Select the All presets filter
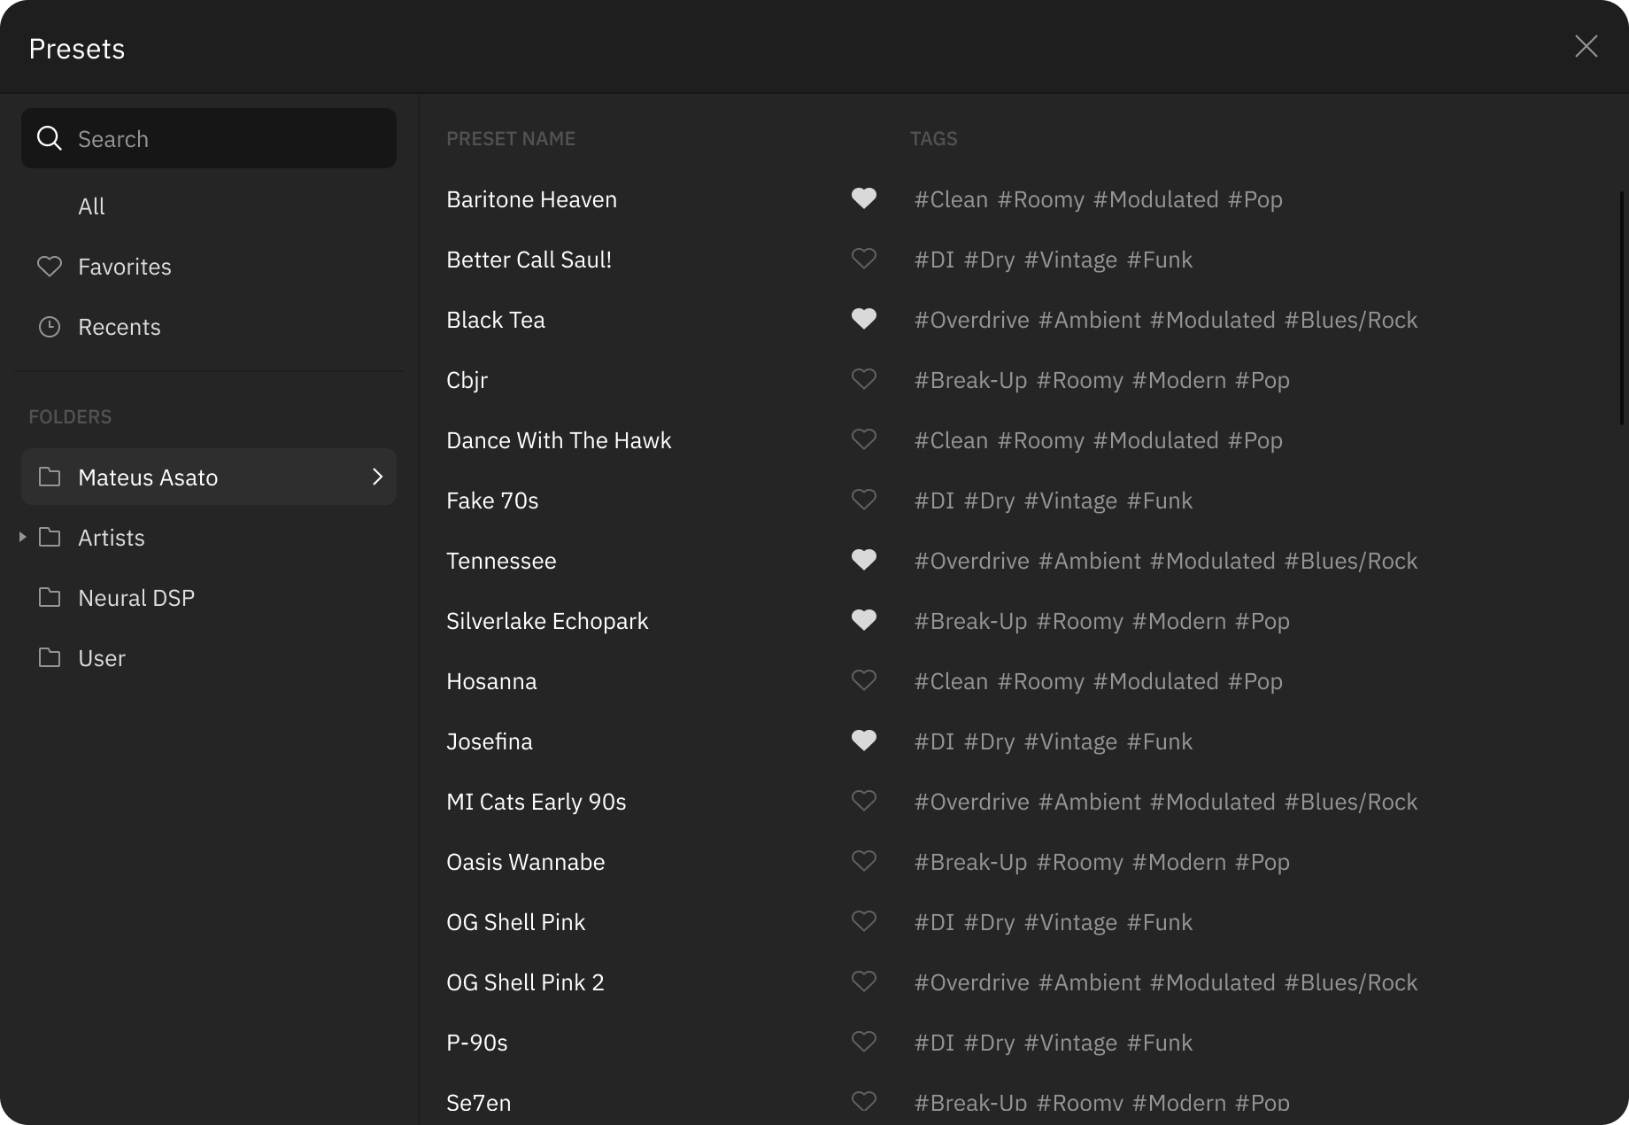This screenshot has width=1629, height=1125. point(92,206)
